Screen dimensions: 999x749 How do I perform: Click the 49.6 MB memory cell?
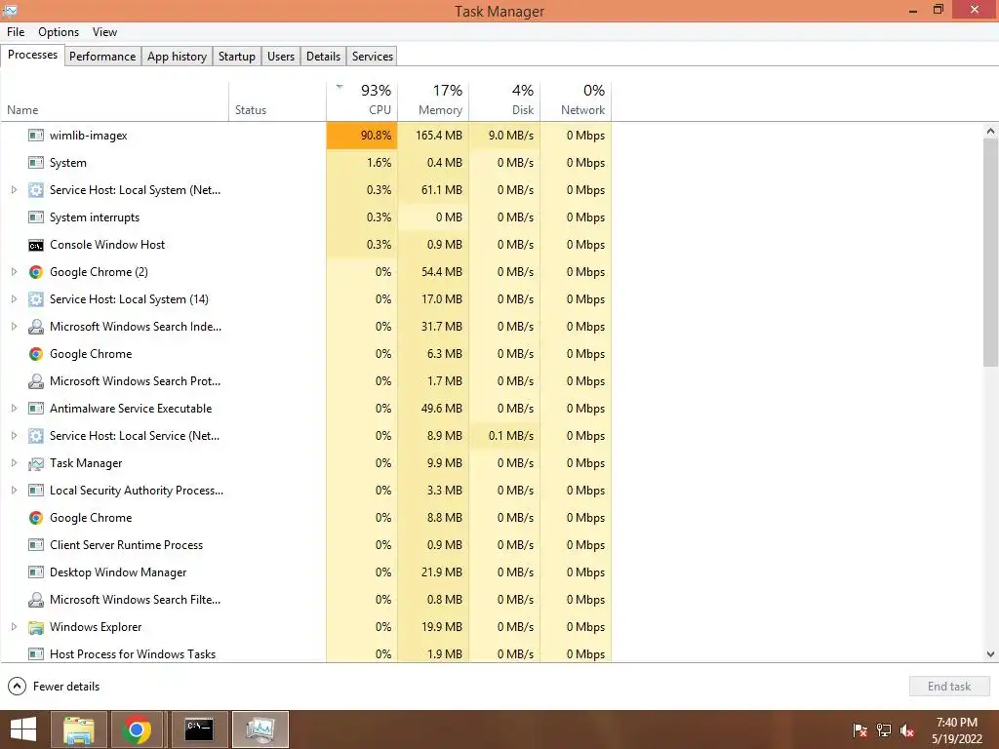pyautogui.click(x=433, y=409)
